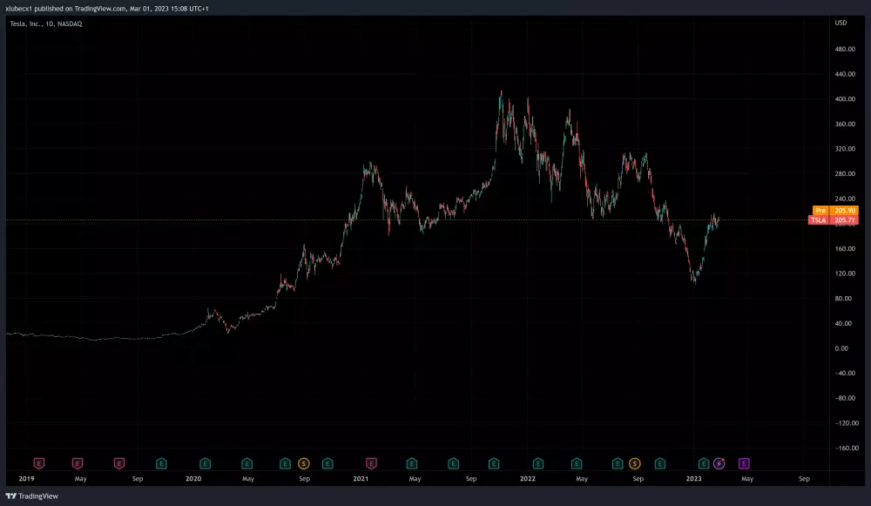The width and height of the screenshot is (871, 506).
Task: Open the purple lightning event marker
Action: (x=719, y=463)
